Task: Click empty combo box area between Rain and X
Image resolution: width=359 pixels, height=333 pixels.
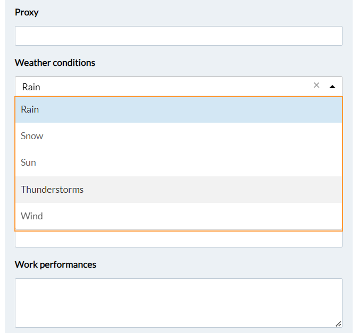Action: [176, 87]
